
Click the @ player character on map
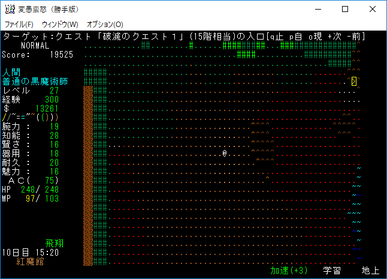[x=225, y=154]
